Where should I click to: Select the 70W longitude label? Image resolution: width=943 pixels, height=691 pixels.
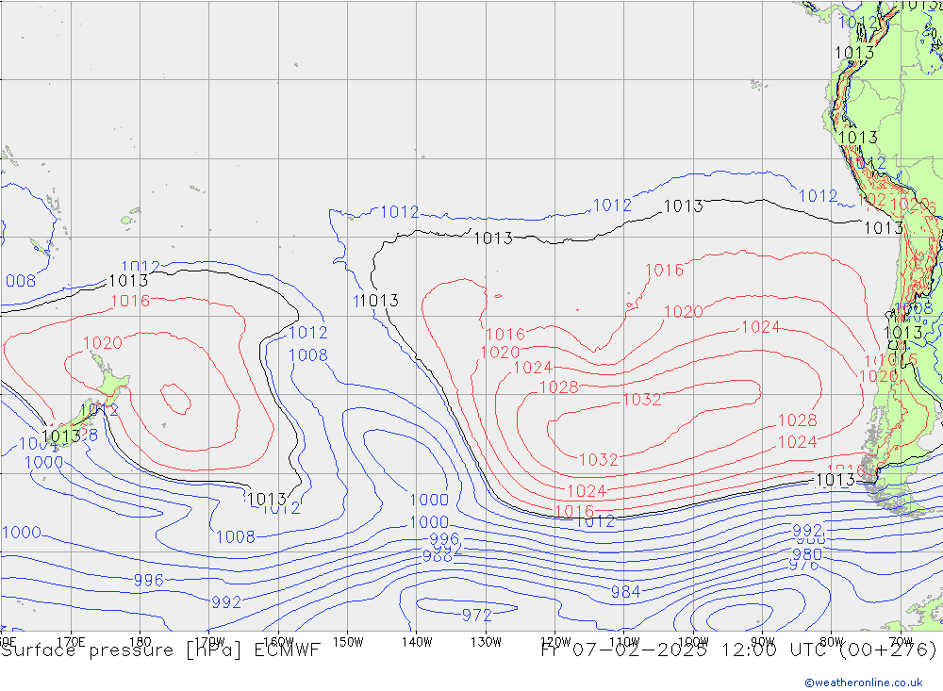pos(899,640)
